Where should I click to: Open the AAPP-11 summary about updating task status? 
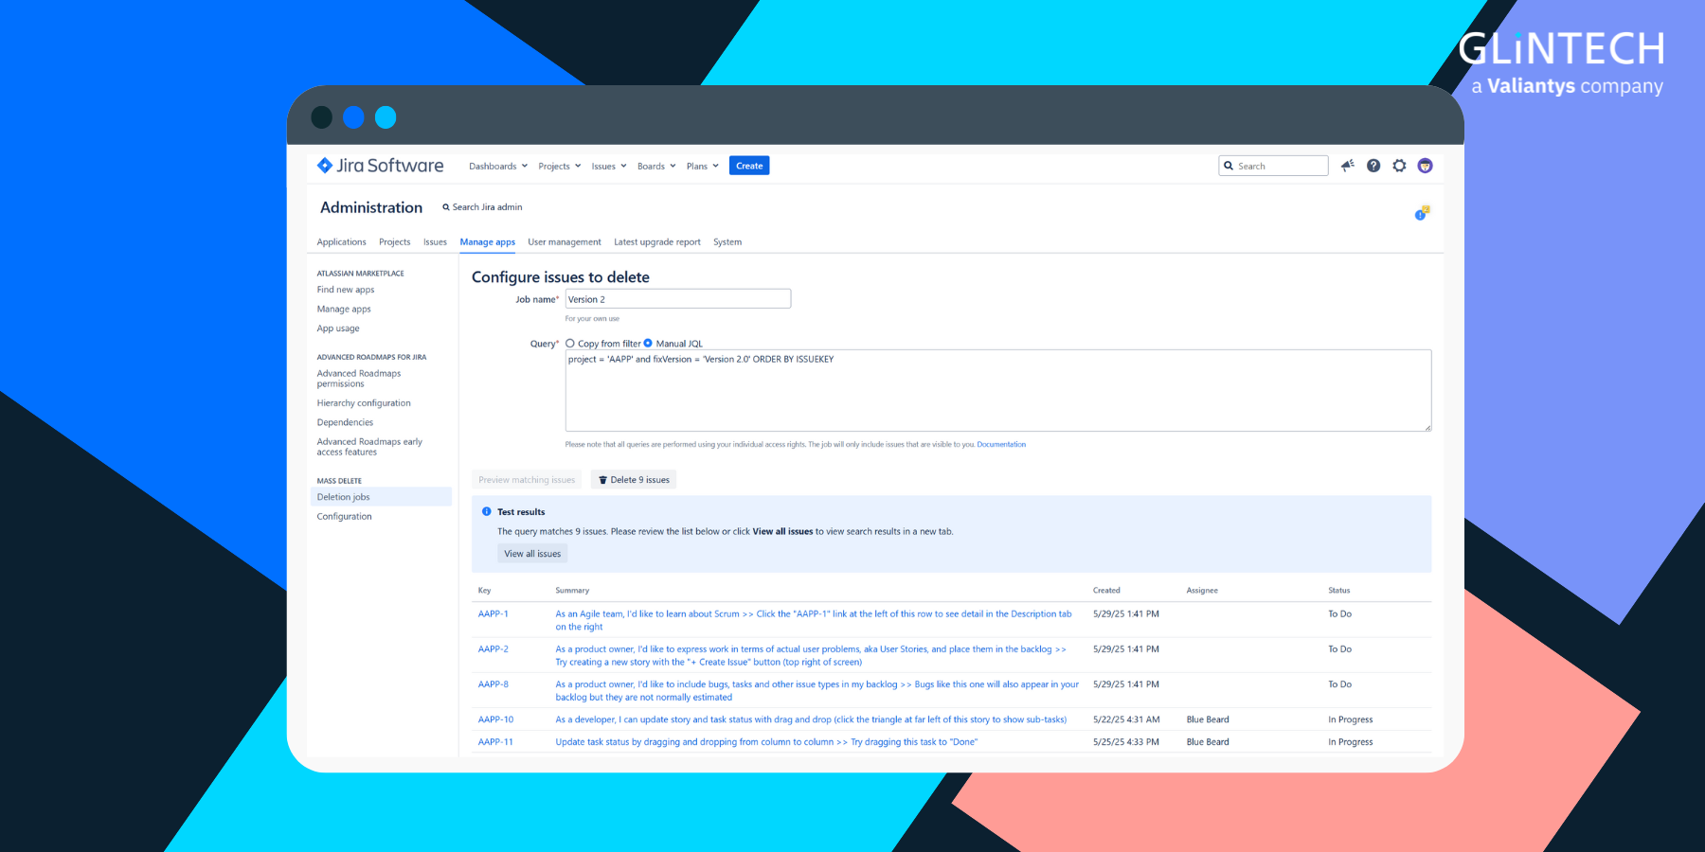(766, 742)
